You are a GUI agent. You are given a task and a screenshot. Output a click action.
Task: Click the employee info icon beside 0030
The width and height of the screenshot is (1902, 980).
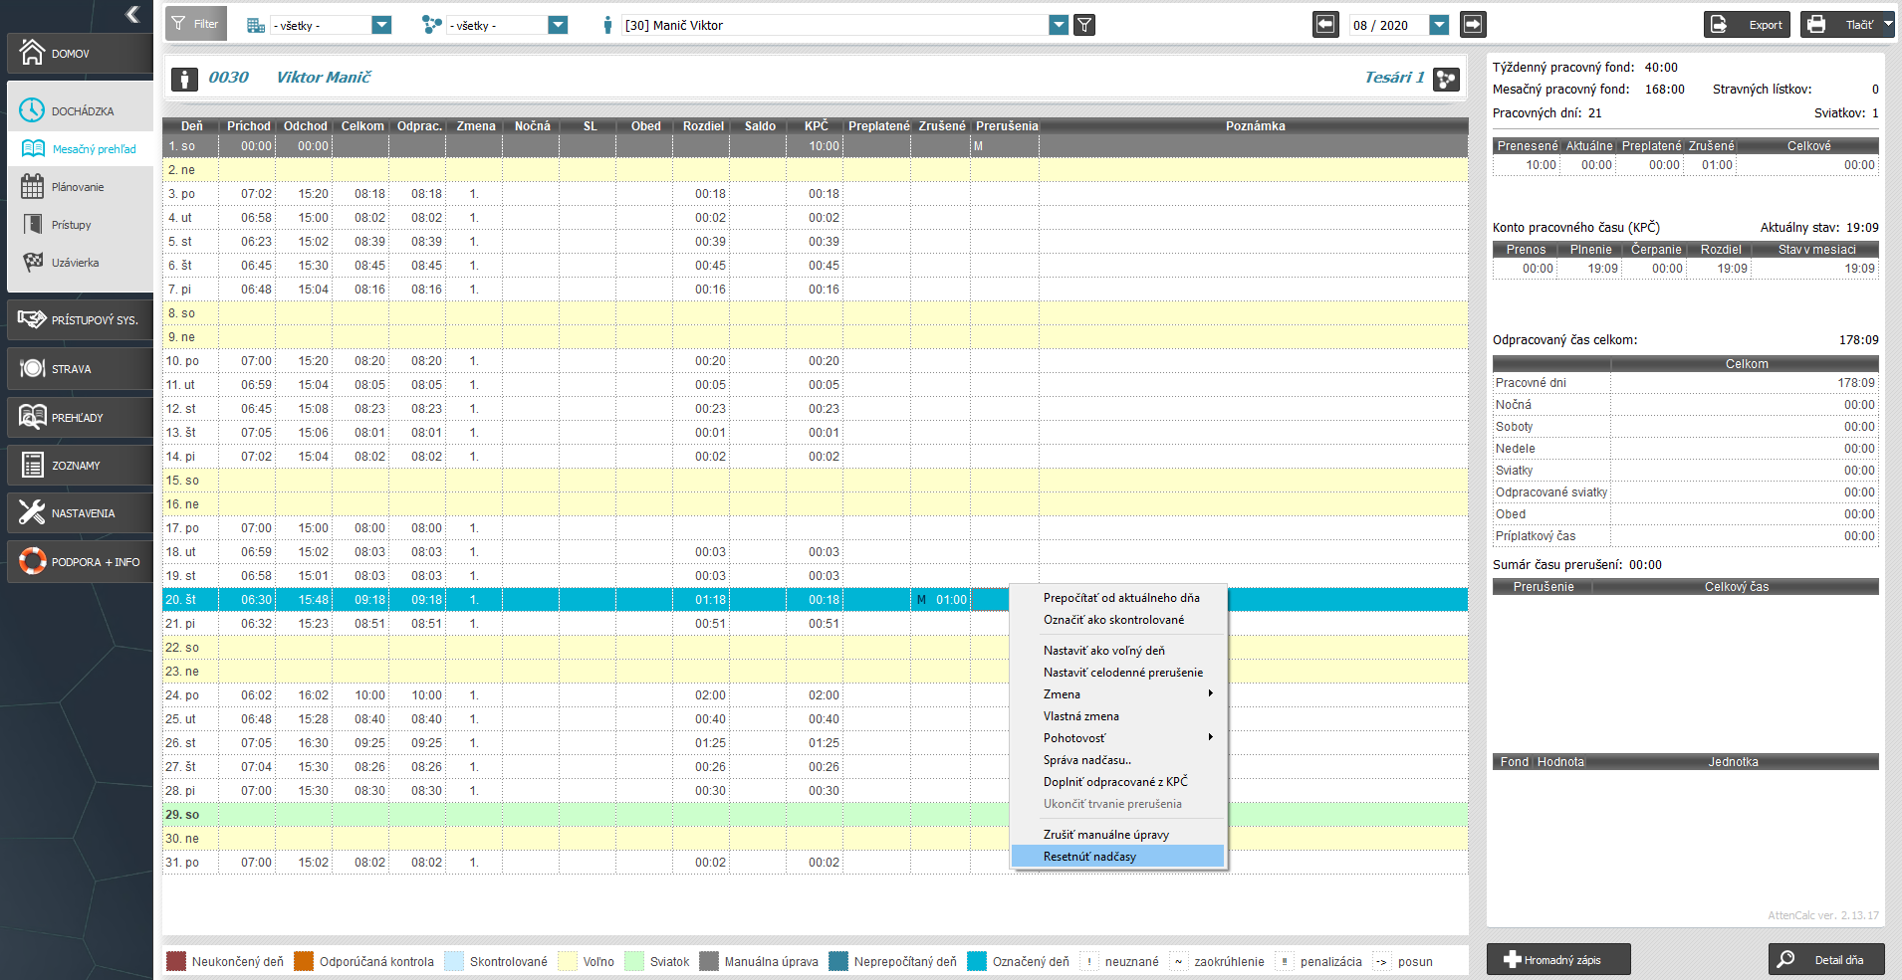pyautogui.click(x=184, y=80)
